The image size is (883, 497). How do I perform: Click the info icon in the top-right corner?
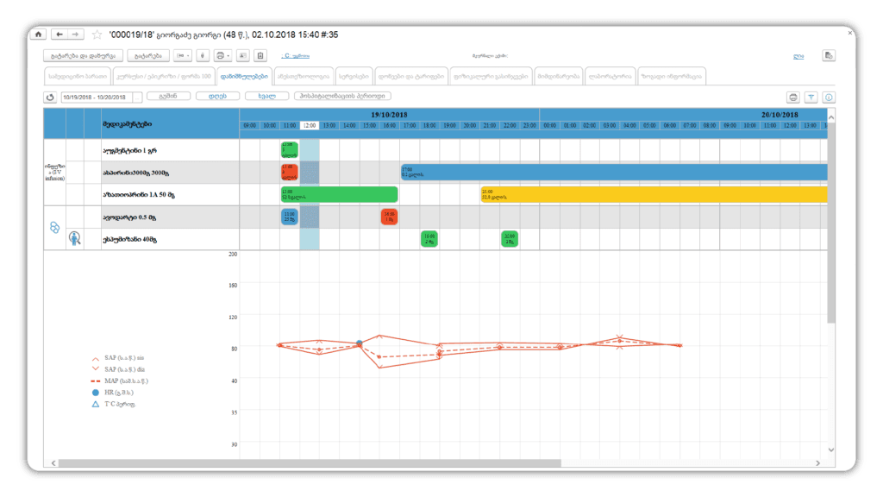pos(829,97)
